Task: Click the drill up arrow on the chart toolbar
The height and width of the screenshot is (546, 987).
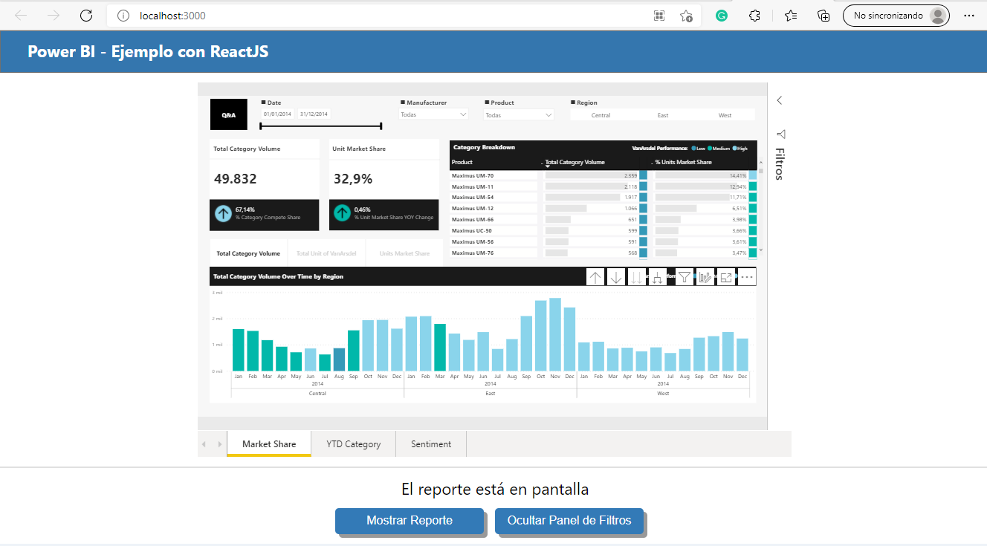Action: tap(595, 276)
